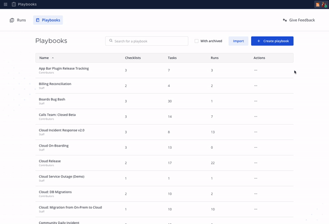Open Calls Team: Closed Beta playbook

coord(57,115)
